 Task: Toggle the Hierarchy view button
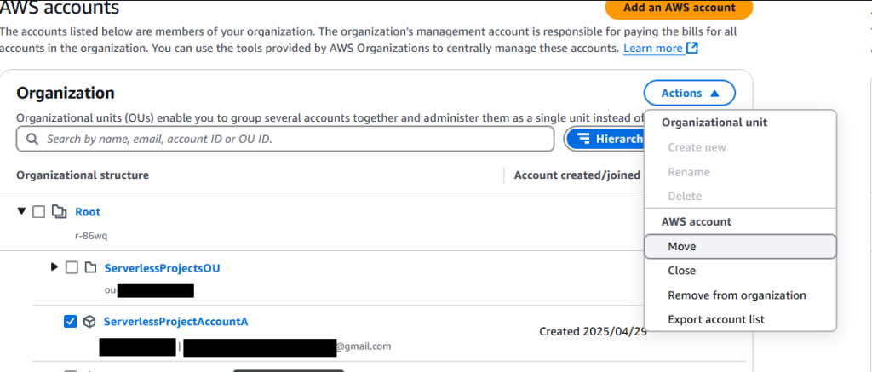[605, 139]
